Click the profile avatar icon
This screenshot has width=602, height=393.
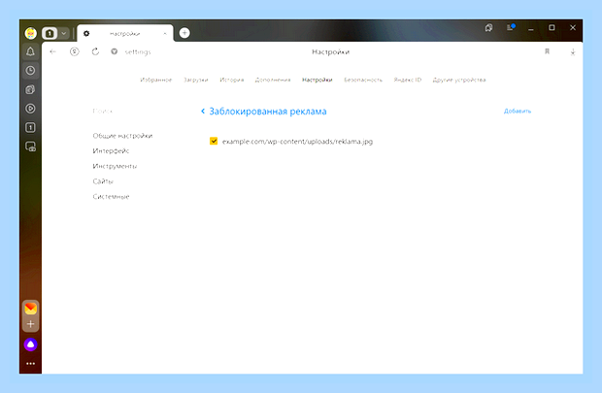31,33
